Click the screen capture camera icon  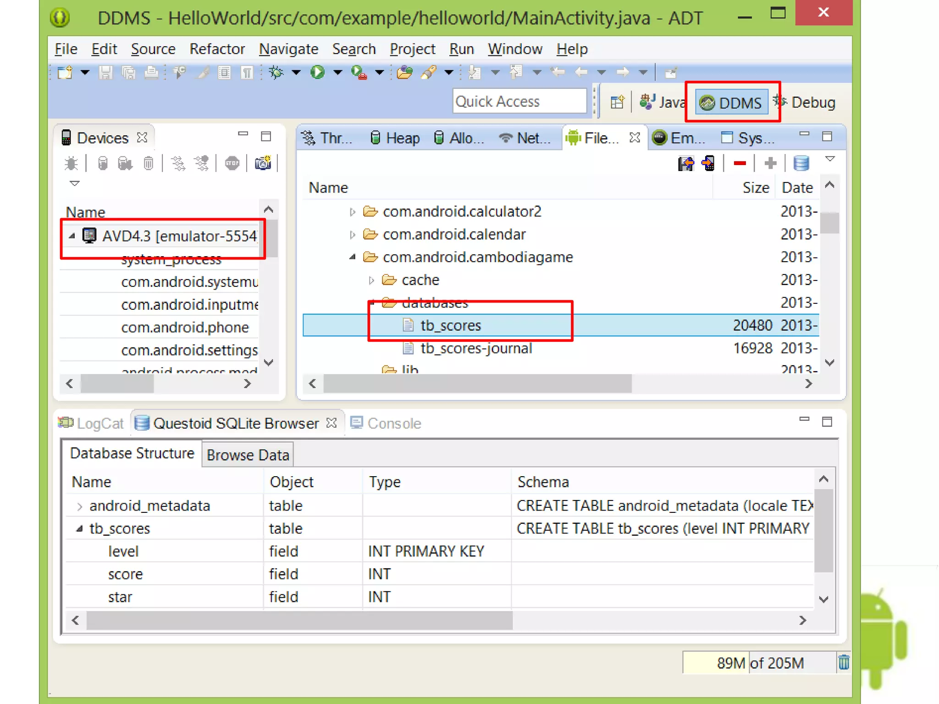(x=263, y=163)
